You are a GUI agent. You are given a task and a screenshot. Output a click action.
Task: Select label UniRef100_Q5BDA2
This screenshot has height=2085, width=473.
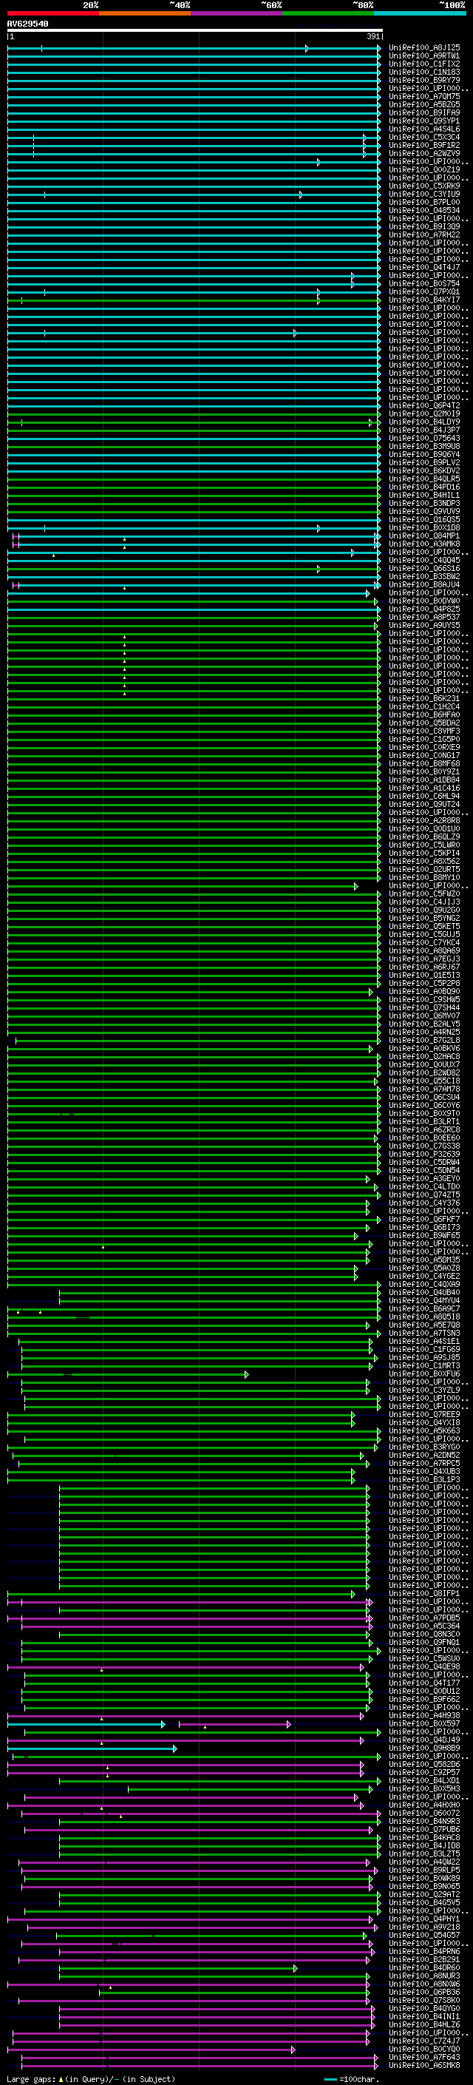point(424,723)
